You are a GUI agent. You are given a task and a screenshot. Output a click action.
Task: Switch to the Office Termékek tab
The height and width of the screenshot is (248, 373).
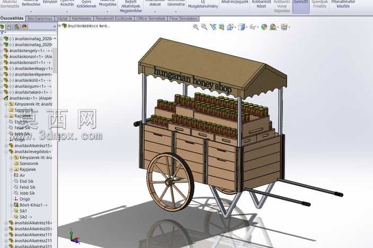point(151,19)
